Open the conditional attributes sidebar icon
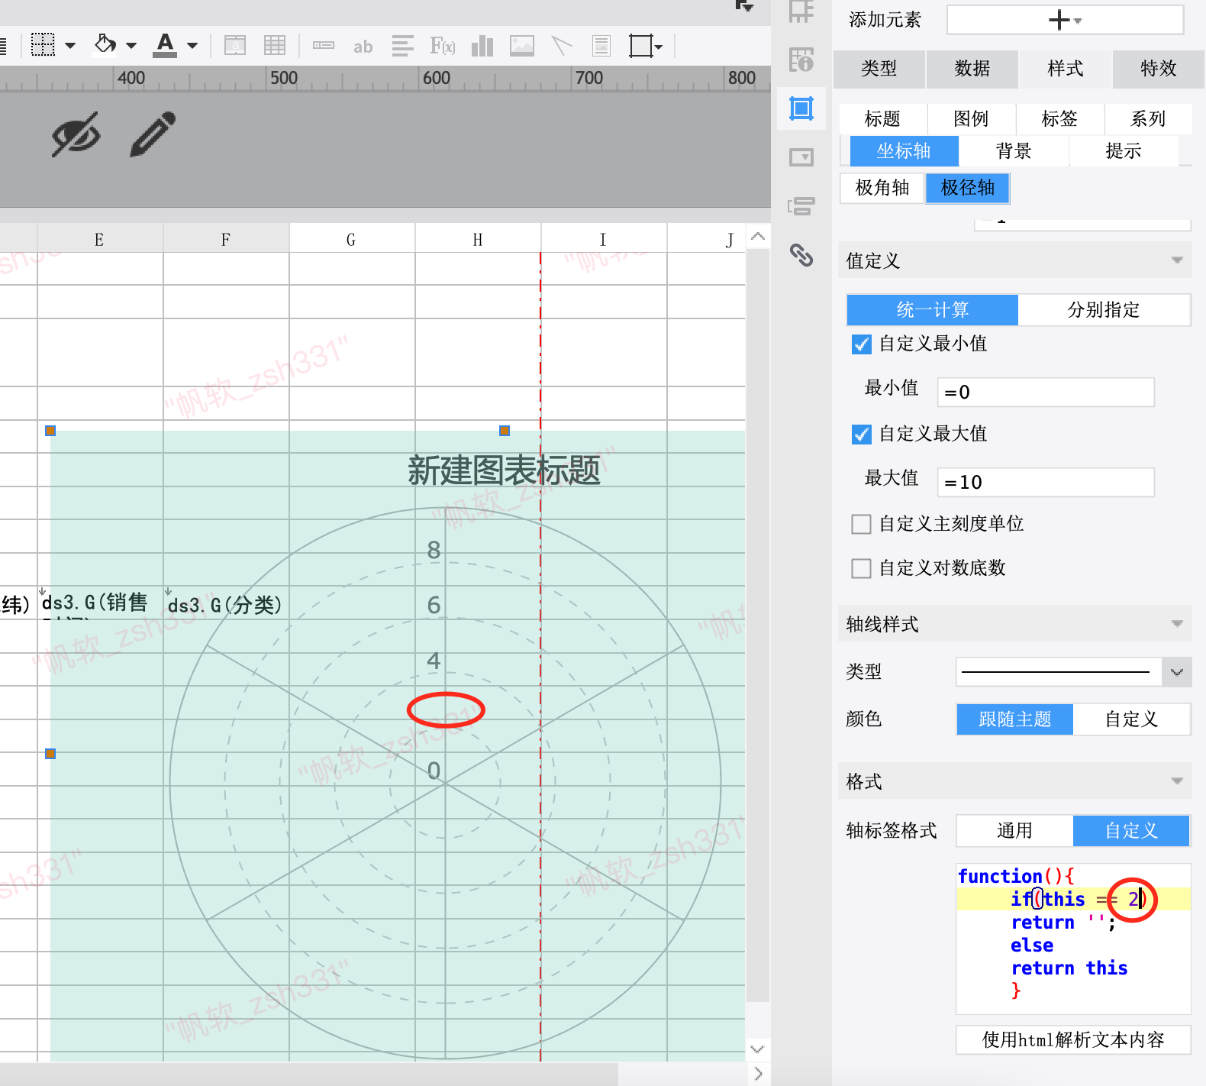1206x1086 pixels. (801, 206)
